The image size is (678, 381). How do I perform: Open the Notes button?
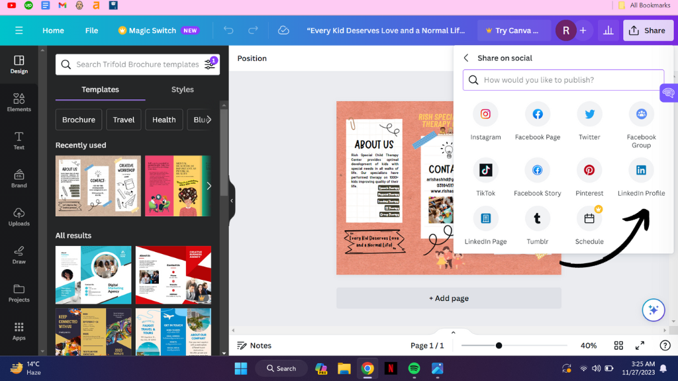pyautogui.click(x=254, y=345)
